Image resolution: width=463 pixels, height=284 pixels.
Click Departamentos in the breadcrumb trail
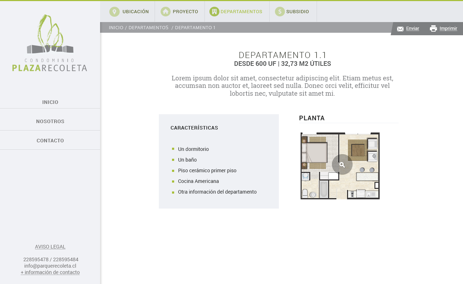click(x=148, y=28)
